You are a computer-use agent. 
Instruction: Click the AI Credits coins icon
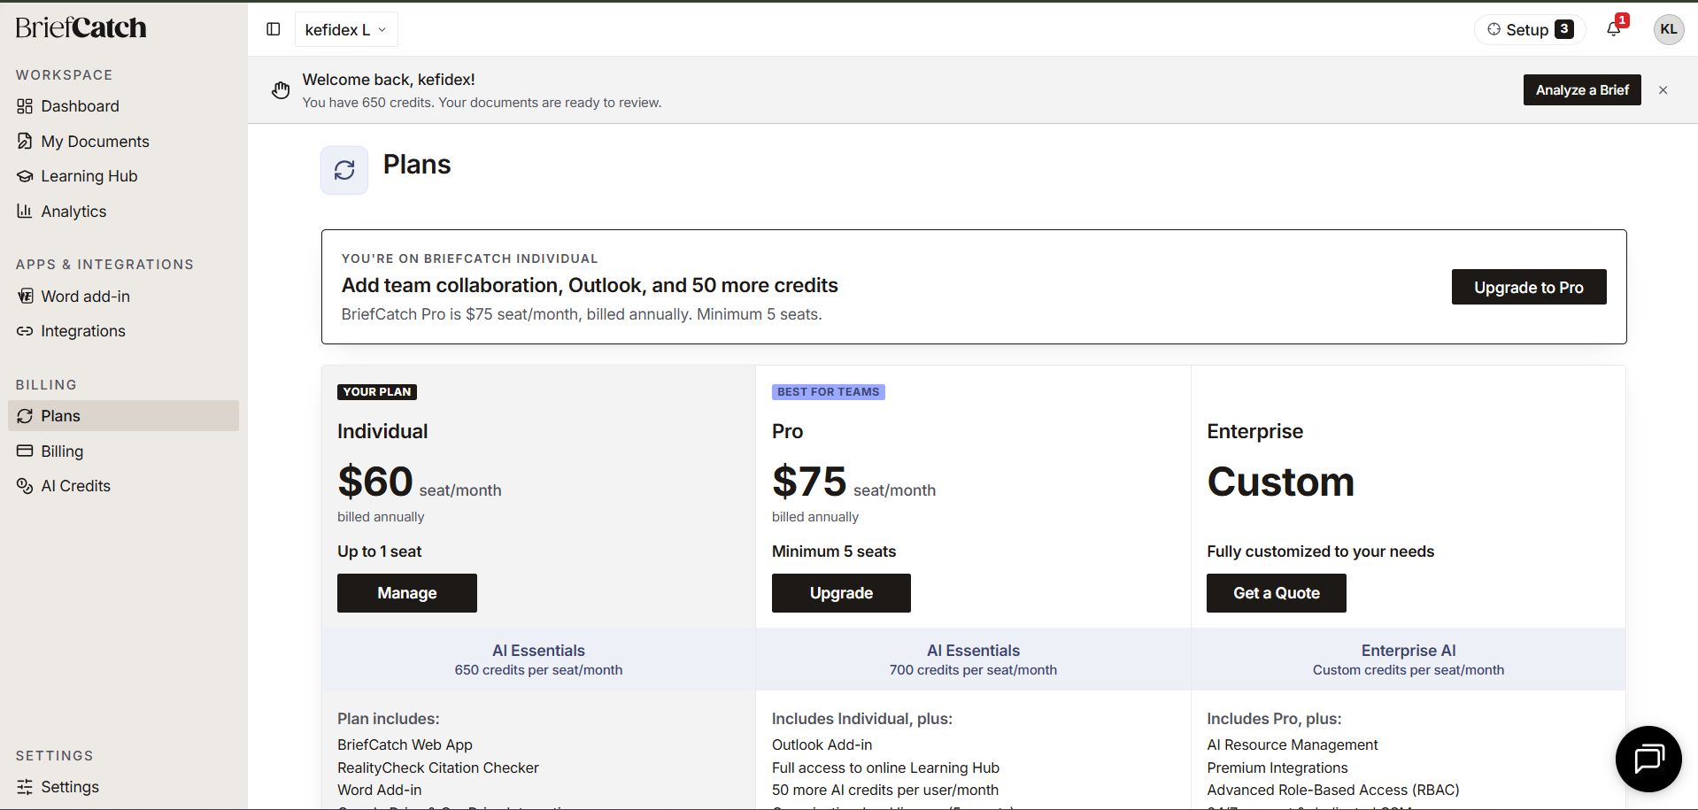(25, 486)
